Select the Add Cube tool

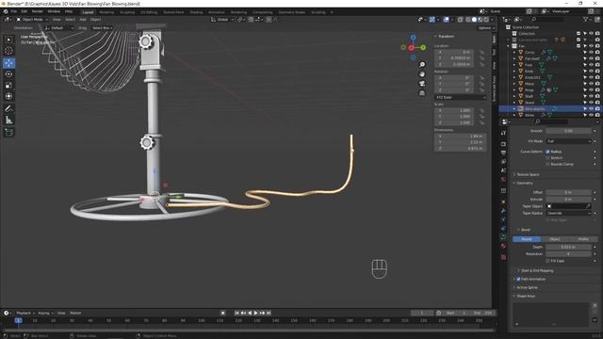click(8, 132)
